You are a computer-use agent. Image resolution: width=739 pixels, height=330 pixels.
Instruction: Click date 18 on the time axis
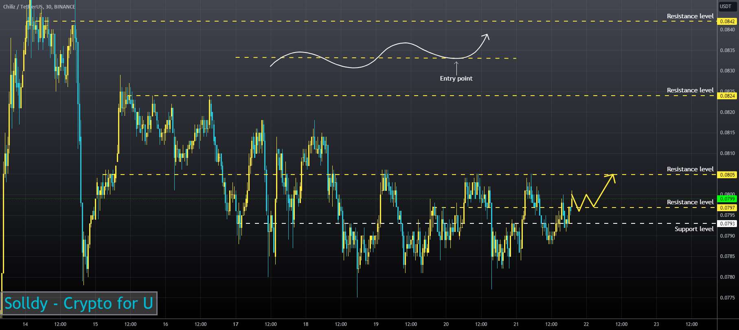pos(306,324)
